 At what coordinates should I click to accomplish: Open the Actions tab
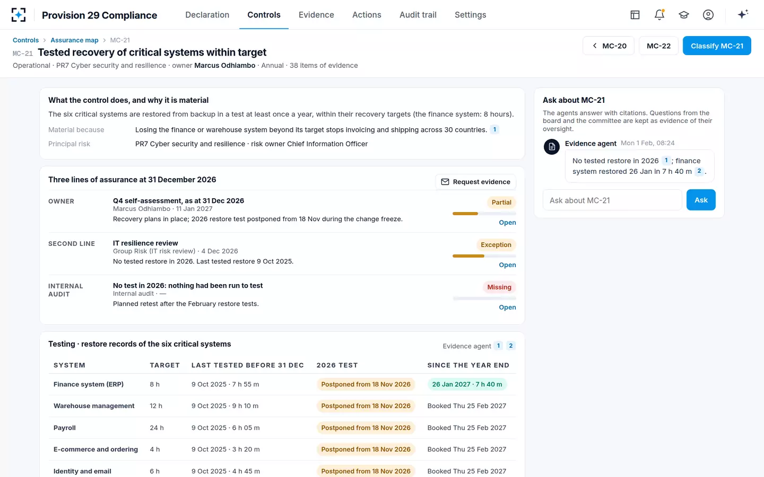[367, 15]
